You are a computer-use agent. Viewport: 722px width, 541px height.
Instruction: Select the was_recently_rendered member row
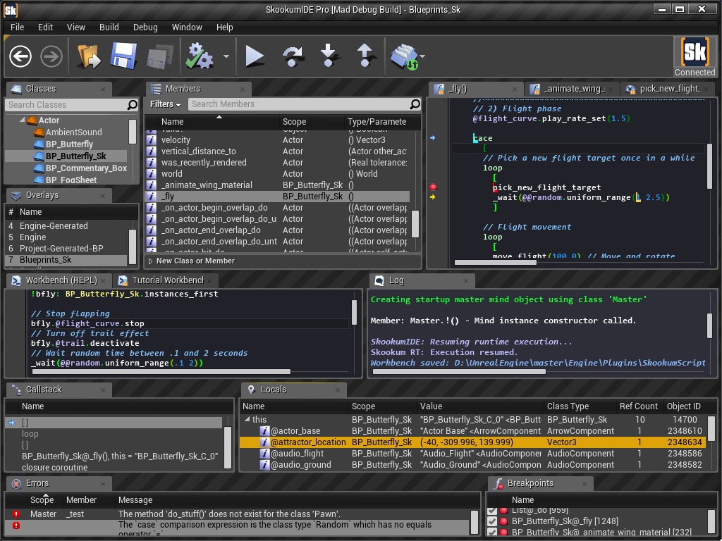pos(278,163)
